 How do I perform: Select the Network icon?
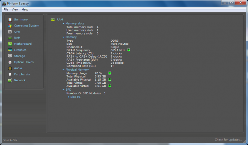coord(10,80)
